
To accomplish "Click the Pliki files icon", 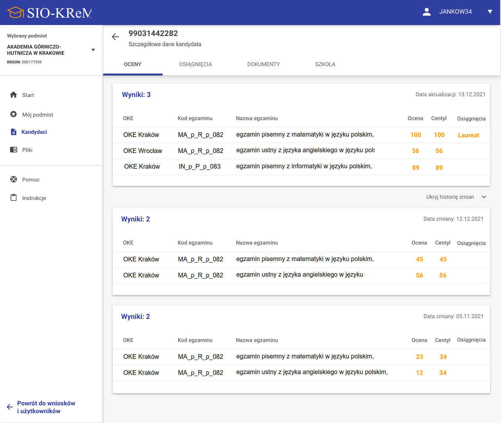I will pos(14,149).
